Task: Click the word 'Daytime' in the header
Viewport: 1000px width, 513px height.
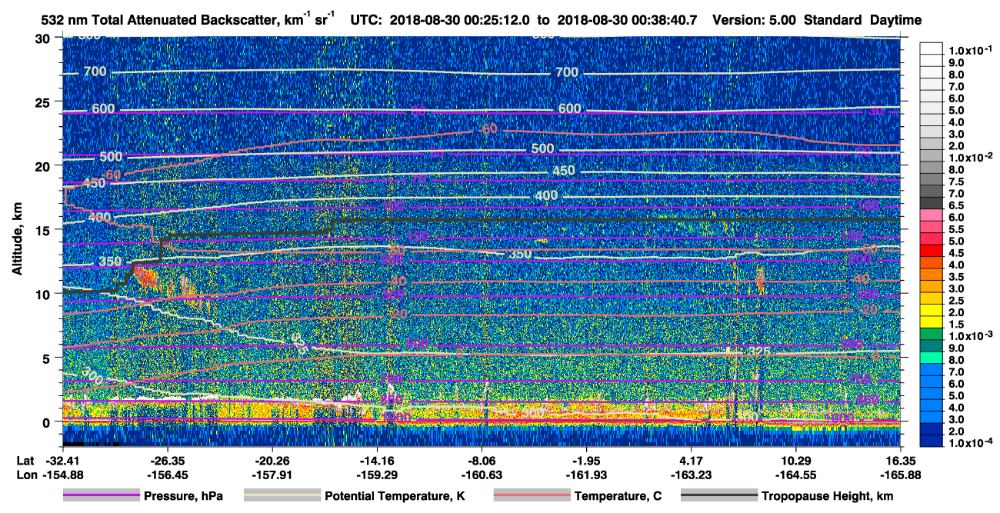Action: pyautogui.click(x=895, y=21)
